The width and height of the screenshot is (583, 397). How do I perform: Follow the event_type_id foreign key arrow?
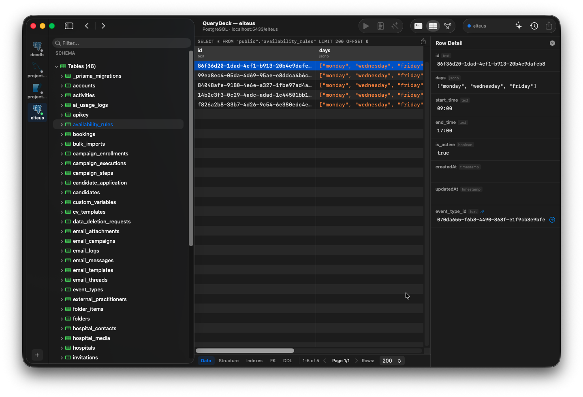[552, 220]
